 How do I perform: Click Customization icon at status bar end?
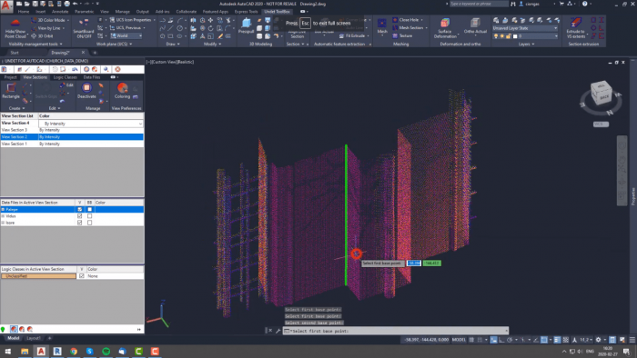point(632,340)
